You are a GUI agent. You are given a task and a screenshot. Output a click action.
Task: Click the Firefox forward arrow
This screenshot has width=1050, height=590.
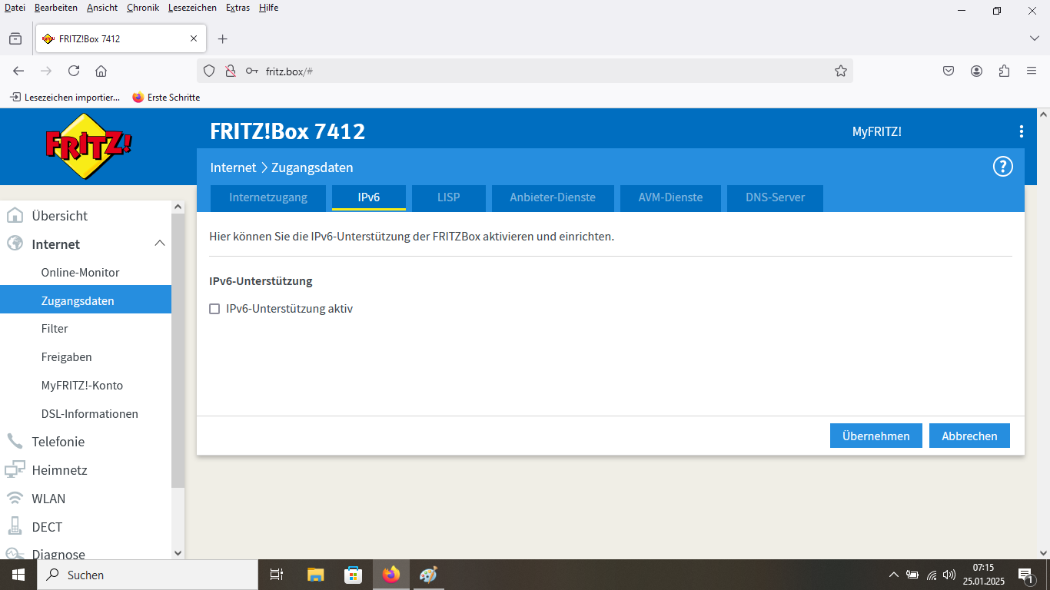point(46,71)
